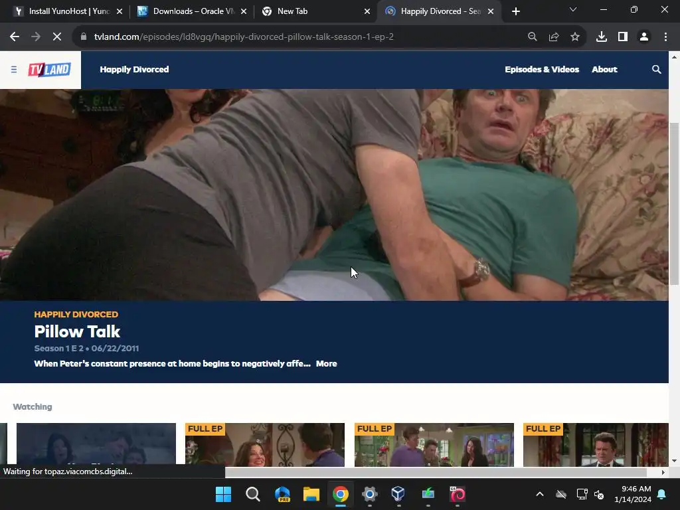
Task: Open the Chrome downloads icon
Action: [602, 37]
